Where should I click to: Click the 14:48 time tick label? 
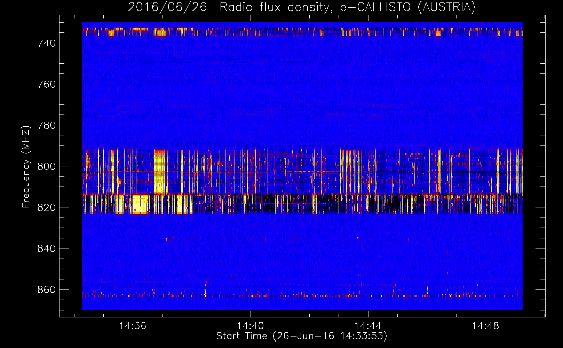pyautogui.click(x=485, y=326)
